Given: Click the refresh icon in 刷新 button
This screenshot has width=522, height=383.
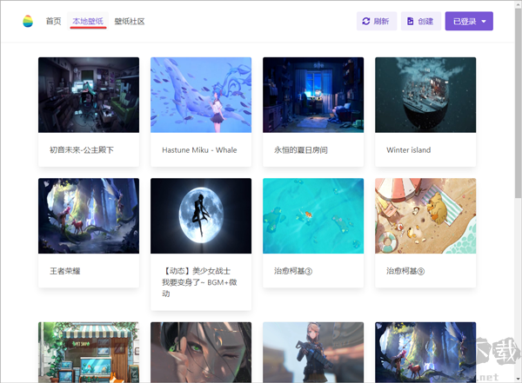Looking at the screenshot, I should (366, 21).
